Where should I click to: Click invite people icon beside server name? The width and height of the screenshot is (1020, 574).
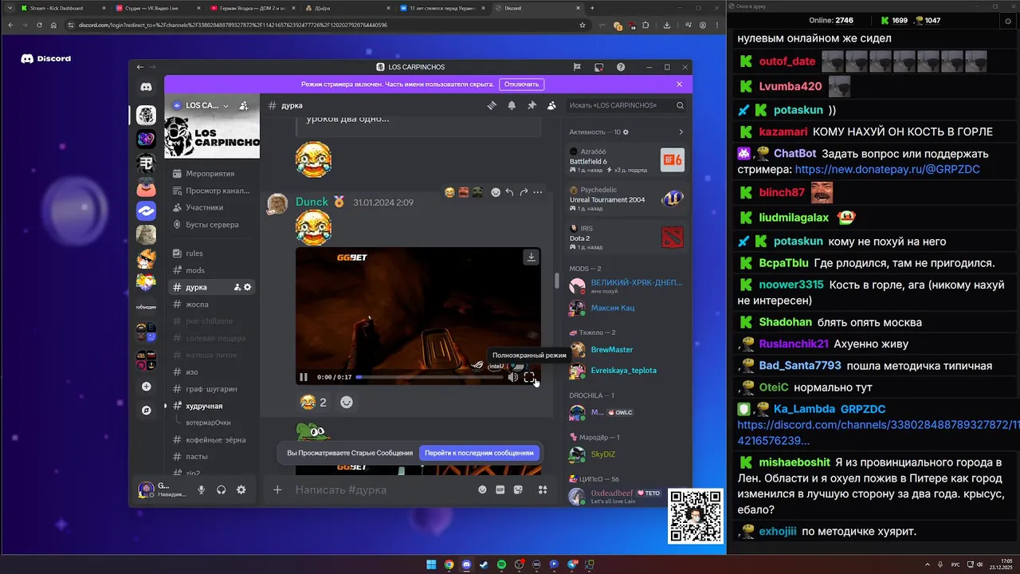coord(244,105)
